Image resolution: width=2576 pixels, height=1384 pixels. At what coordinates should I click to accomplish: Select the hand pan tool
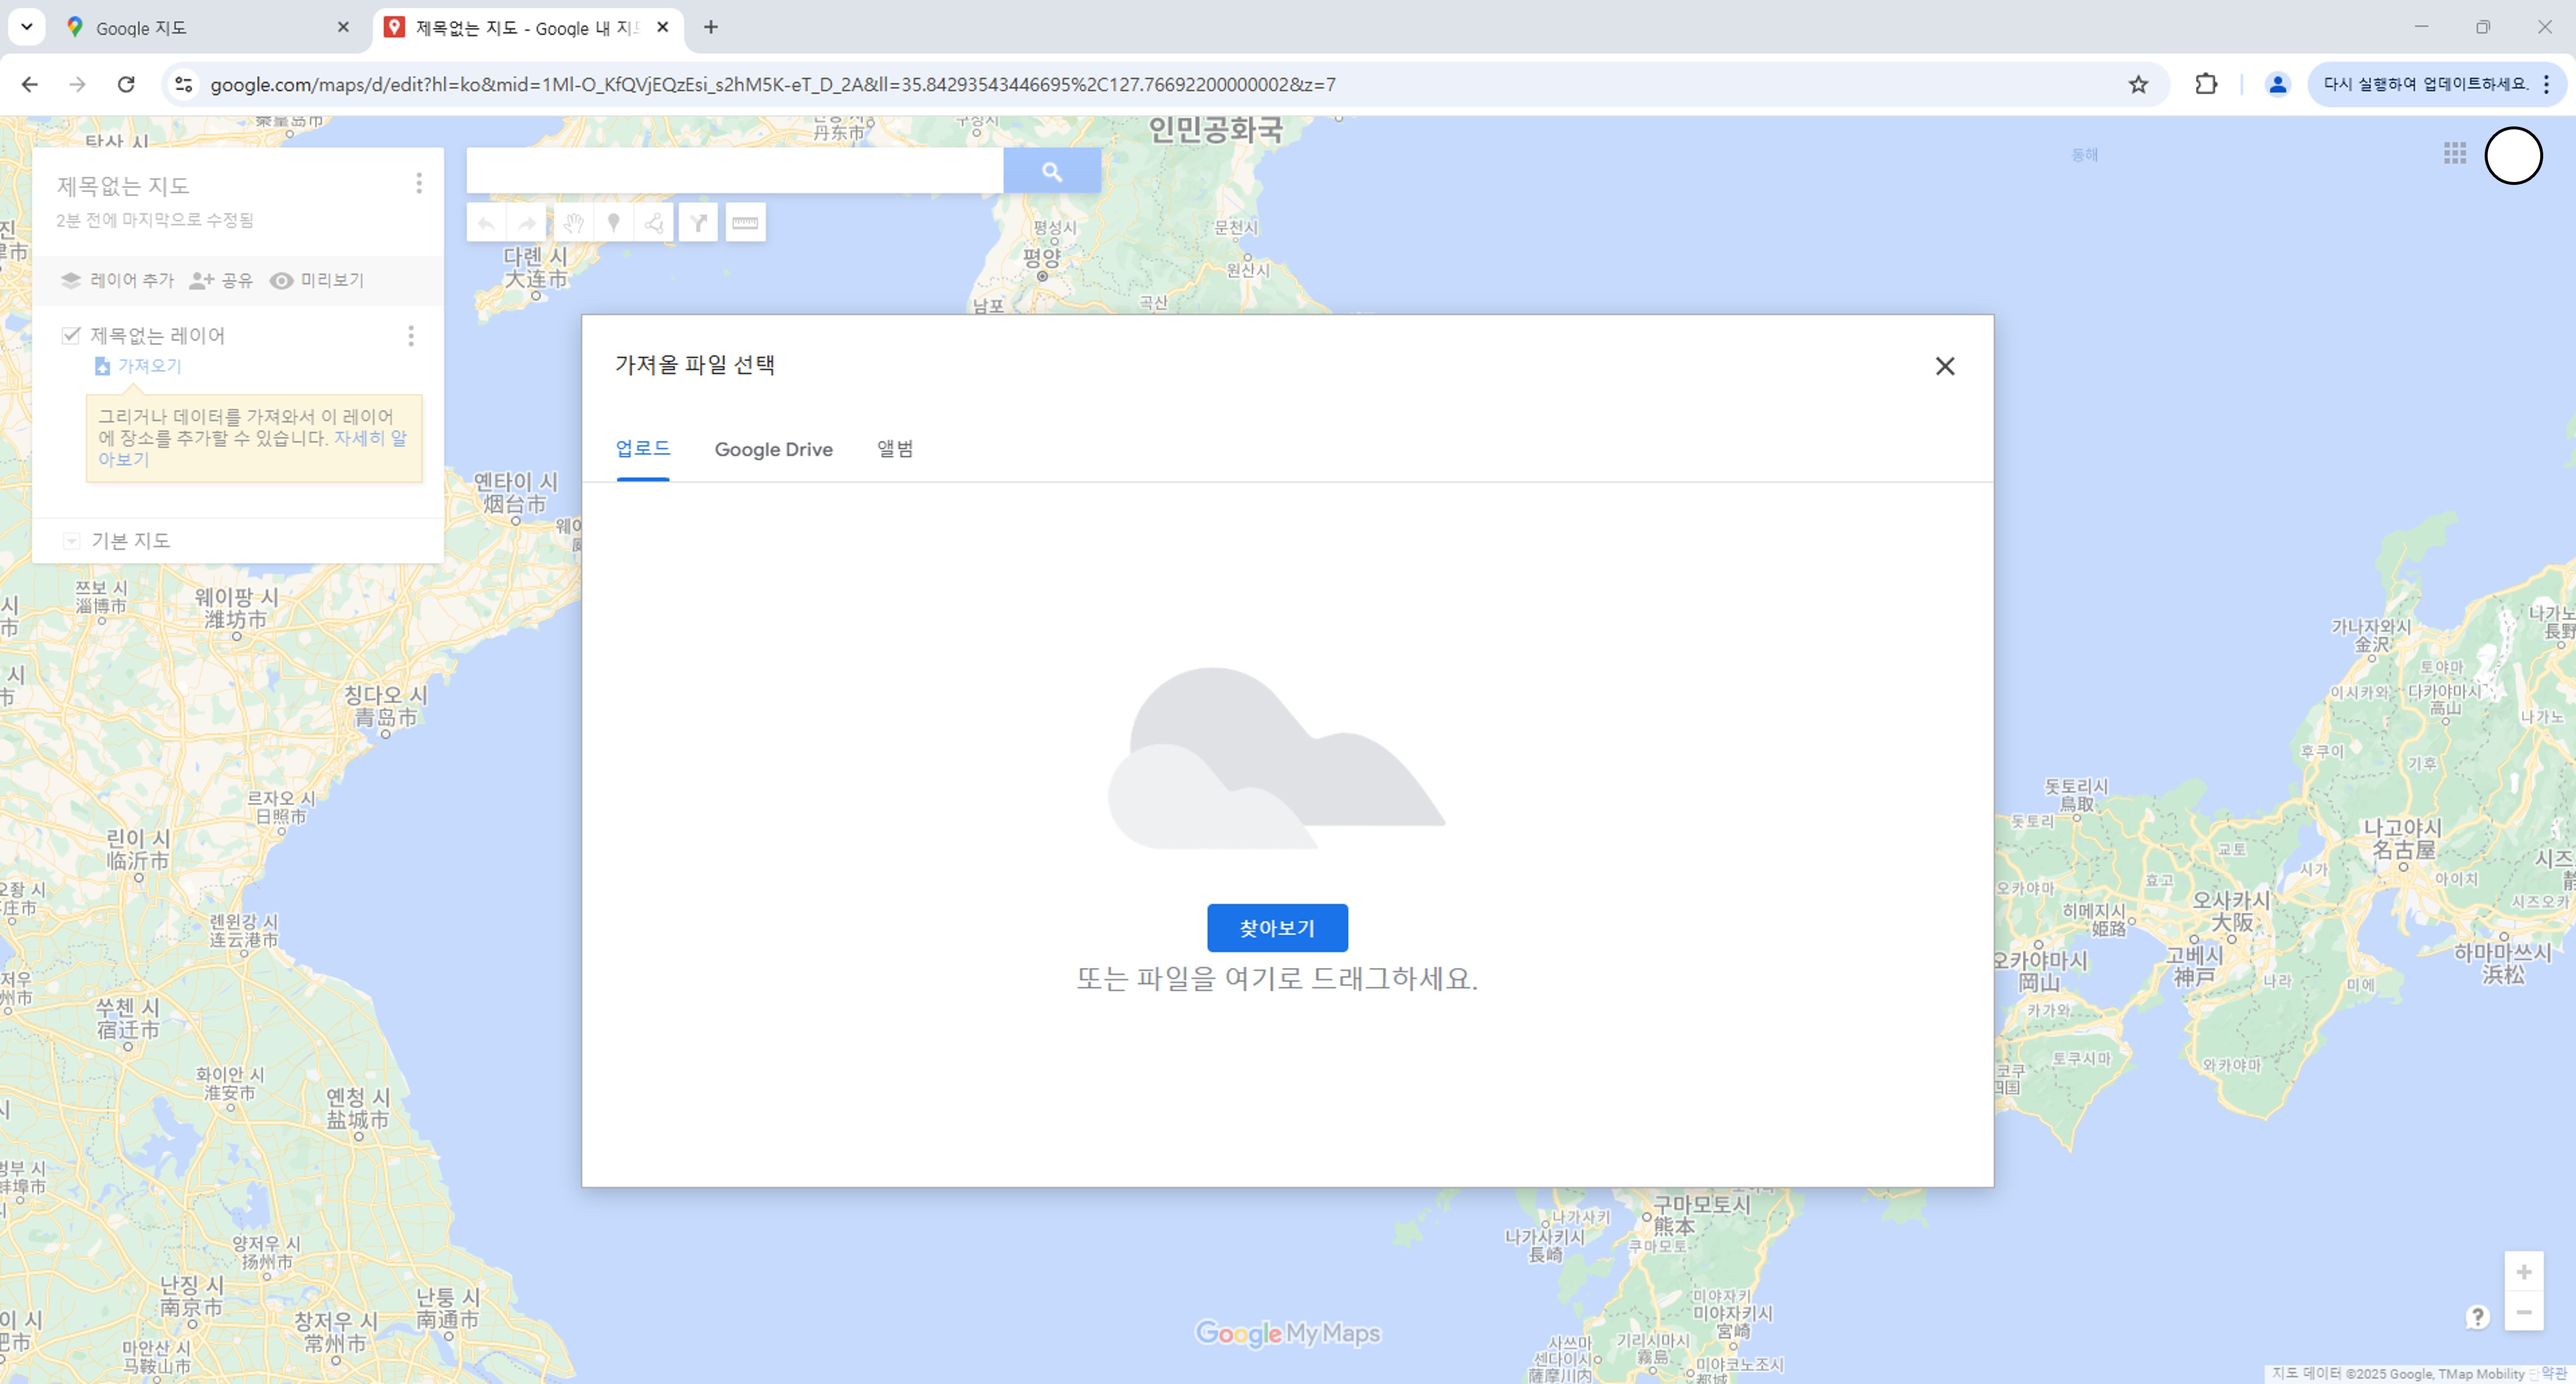point(572,223)
